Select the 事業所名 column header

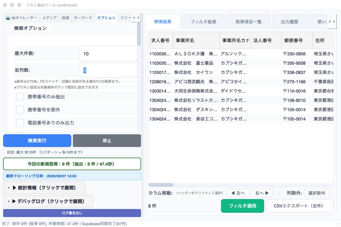coord(196,41)
